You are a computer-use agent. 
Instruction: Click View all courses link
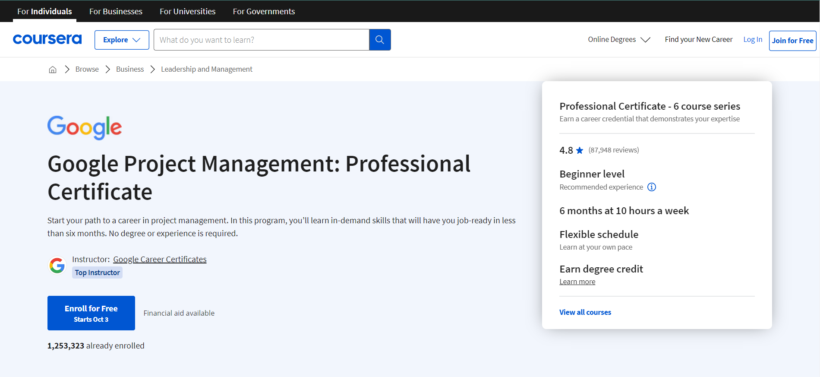(585, 312)
